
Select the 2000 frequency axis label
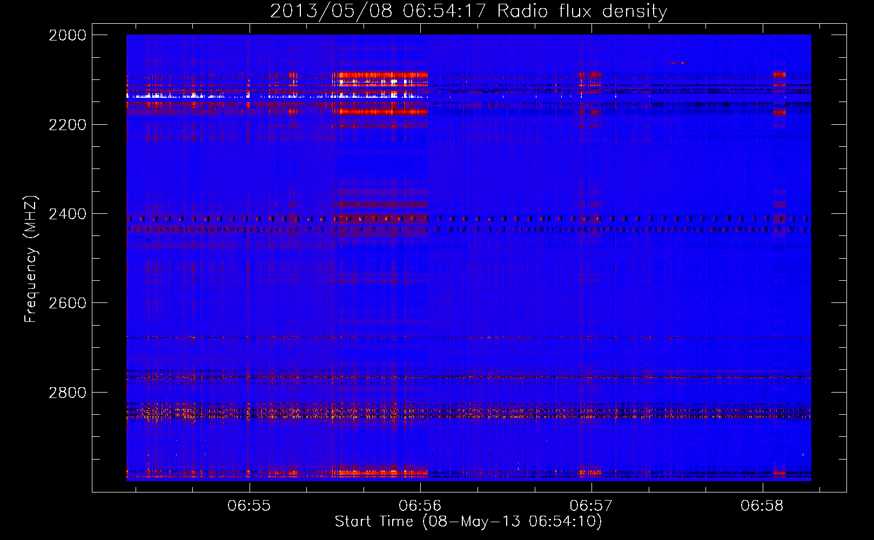[x=68, y=35]
